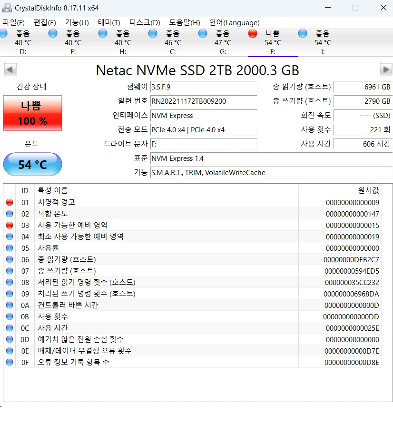Click the CrystalDiskInfo app icon in title bar
Viewport: 393px width, 444px height.
pyautogui.click(x=7, y=8)
